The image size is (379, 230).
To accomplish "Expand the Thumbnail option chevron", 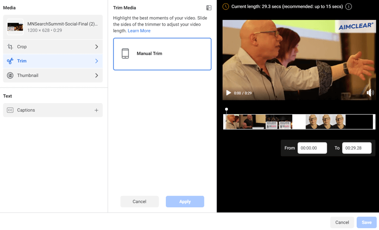I will (x=96, y=75).
